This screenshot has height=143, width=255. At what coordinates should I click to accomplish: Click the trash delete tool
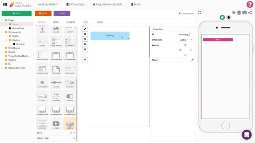85,34
